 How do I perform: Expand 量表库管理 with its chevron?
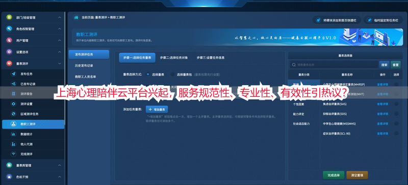pyautogui.click(x=60, y=165)
